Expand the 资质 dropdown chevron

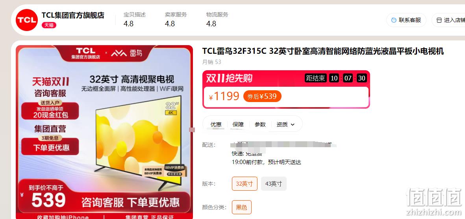[293, 125]
